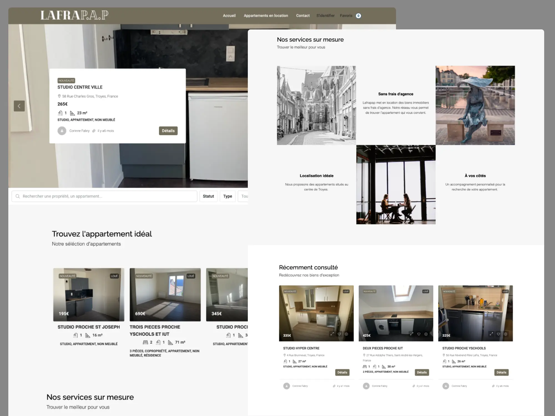
Task: Click the property search input field
Action: coord(104,196)
